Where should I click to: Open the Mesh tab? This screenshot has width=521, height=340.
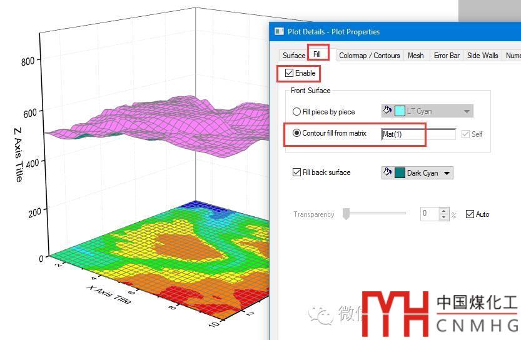point(416,56)
